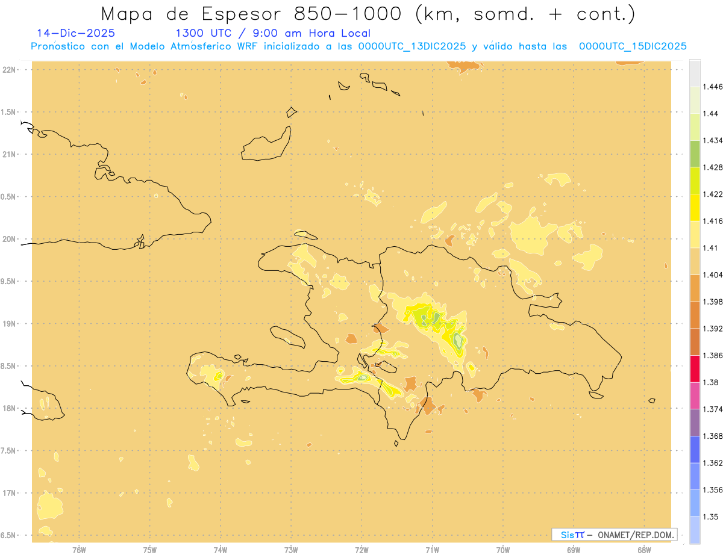Select the blue legend swatch between 1.362 and 1.368

pyautogui.click(x=695, y=449)
